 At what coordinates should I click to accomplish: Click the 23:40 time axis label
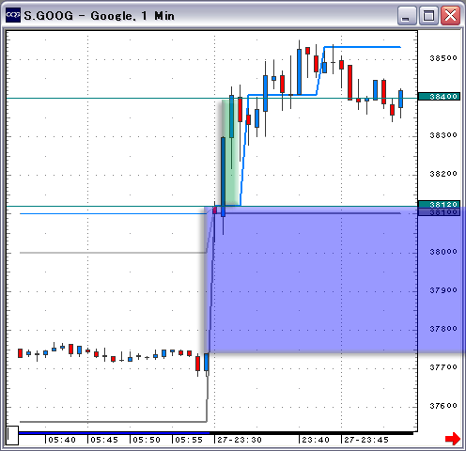pos(316,440)
